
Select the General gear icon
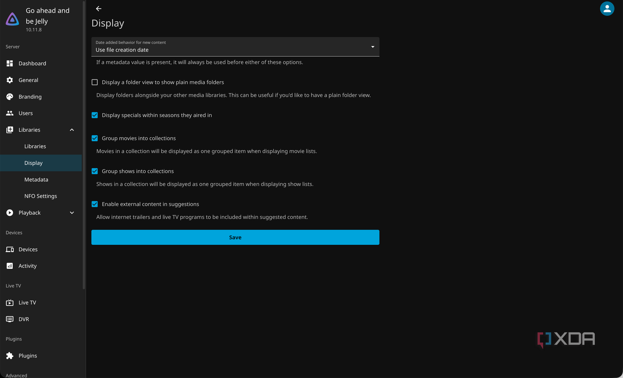(x=9, y=80)
